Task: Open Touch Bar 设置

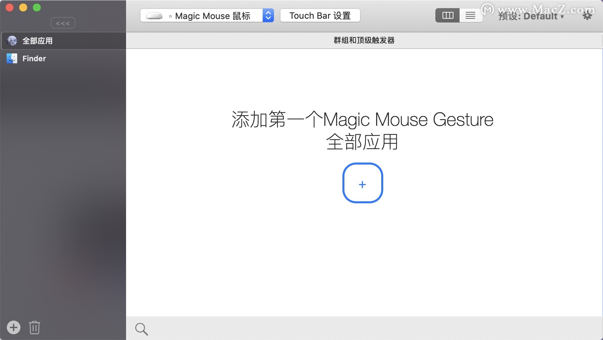Action: [320, 16]
